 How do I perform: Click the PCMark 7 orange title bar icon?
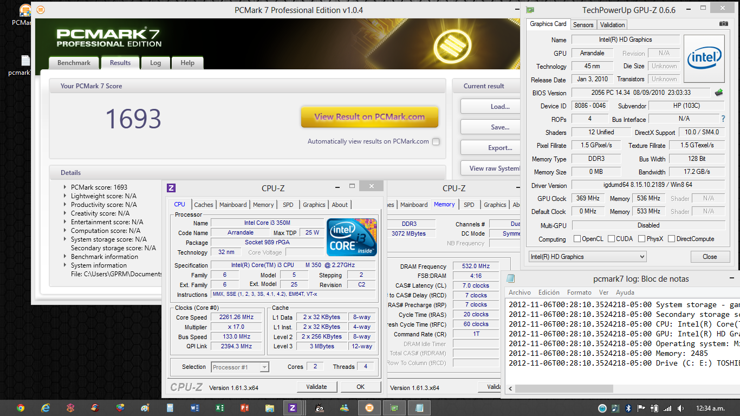41,10
